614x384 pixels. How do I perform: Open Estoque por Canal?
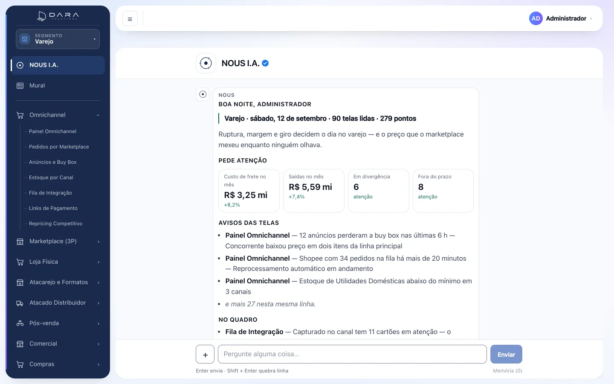click(51, 177)
